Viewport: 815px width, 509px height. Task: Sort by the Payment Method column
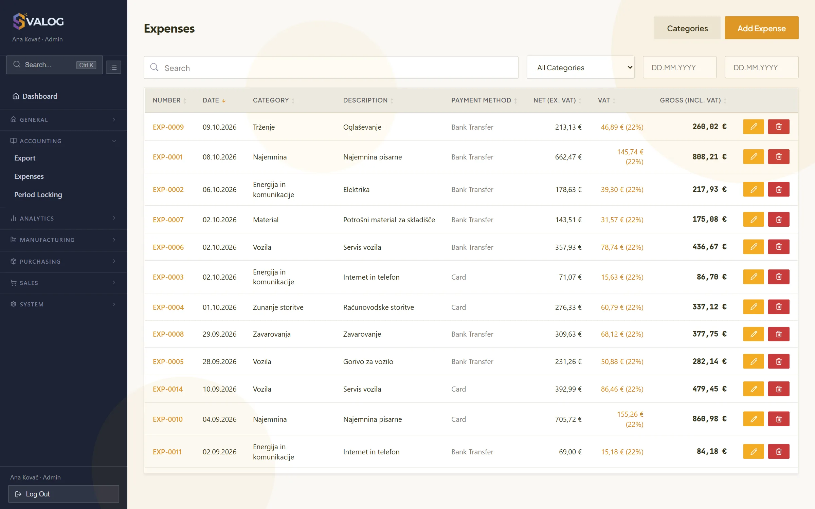(484, 100)
